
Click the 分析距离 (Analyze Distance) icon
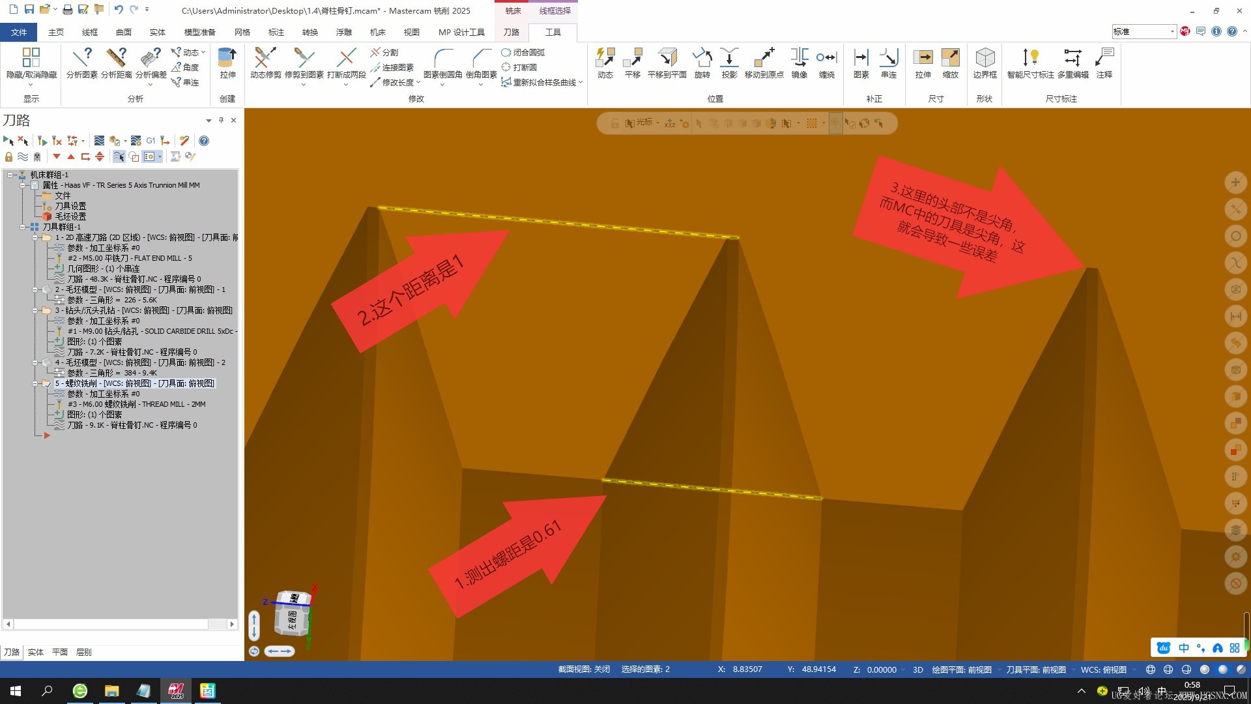pyautogui.click(x=116, y=63)
